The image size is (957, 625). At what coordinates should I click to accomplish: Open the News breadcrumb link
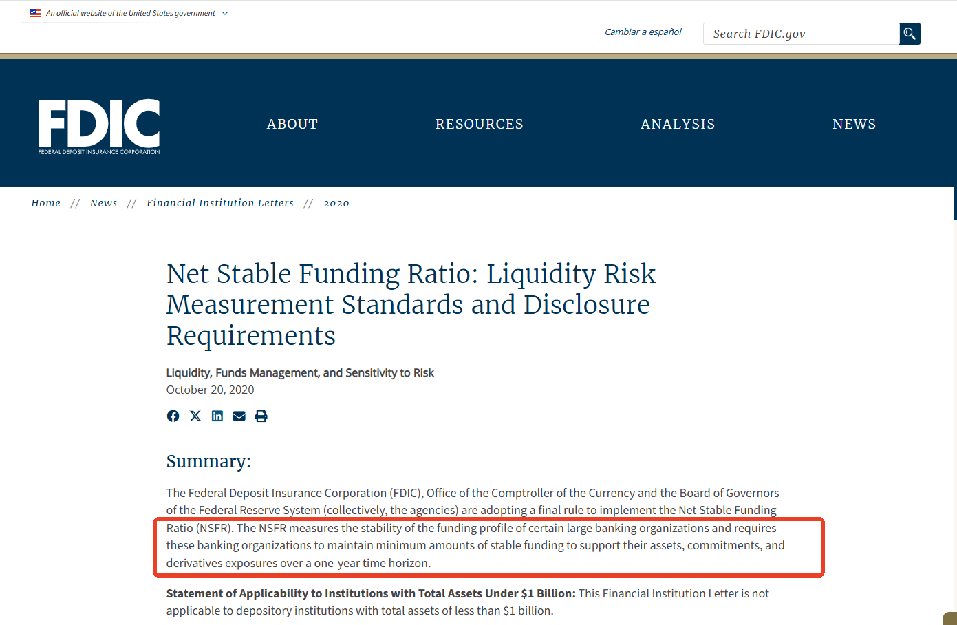click(x=104, y=203)
